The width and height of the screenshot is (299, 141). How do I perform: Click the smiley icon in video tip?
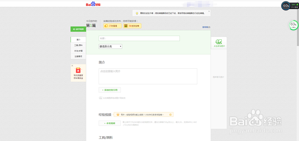(118, 115)
